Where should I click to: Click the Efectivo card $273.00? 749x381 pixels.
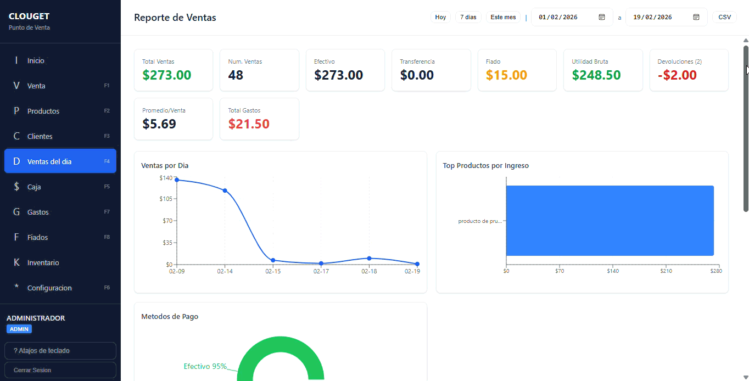click(x=345, y=70)
